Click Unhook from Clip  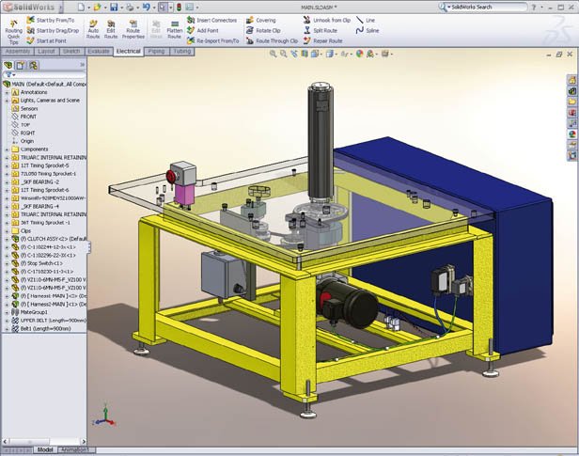pyautogui.click(x=327, y=19)
